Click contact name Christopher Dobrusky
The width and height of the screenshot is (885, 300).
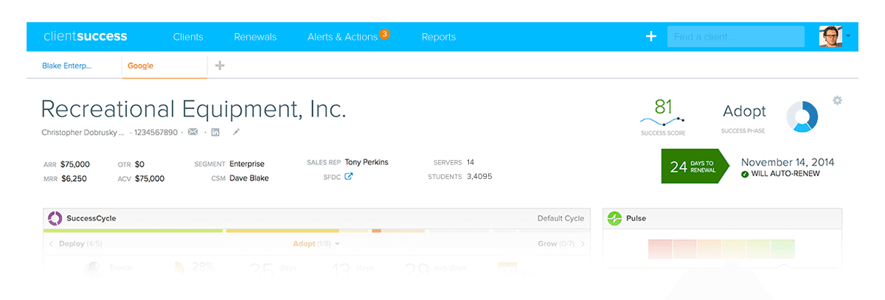point(83,133)
